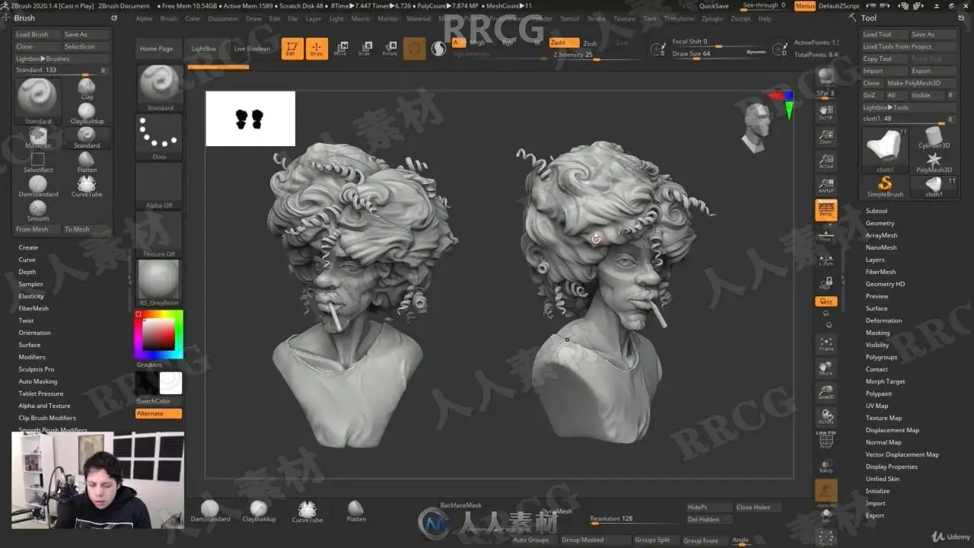The height and width of the screenshot is (548, 974).
Task: Choose the MaskPen brush
Action: click(38, 137)
